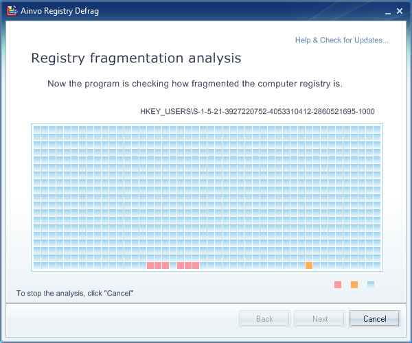Click the Ainvo Registry Defrag app icon
The image size is (412, 343).
pos(12,11)
